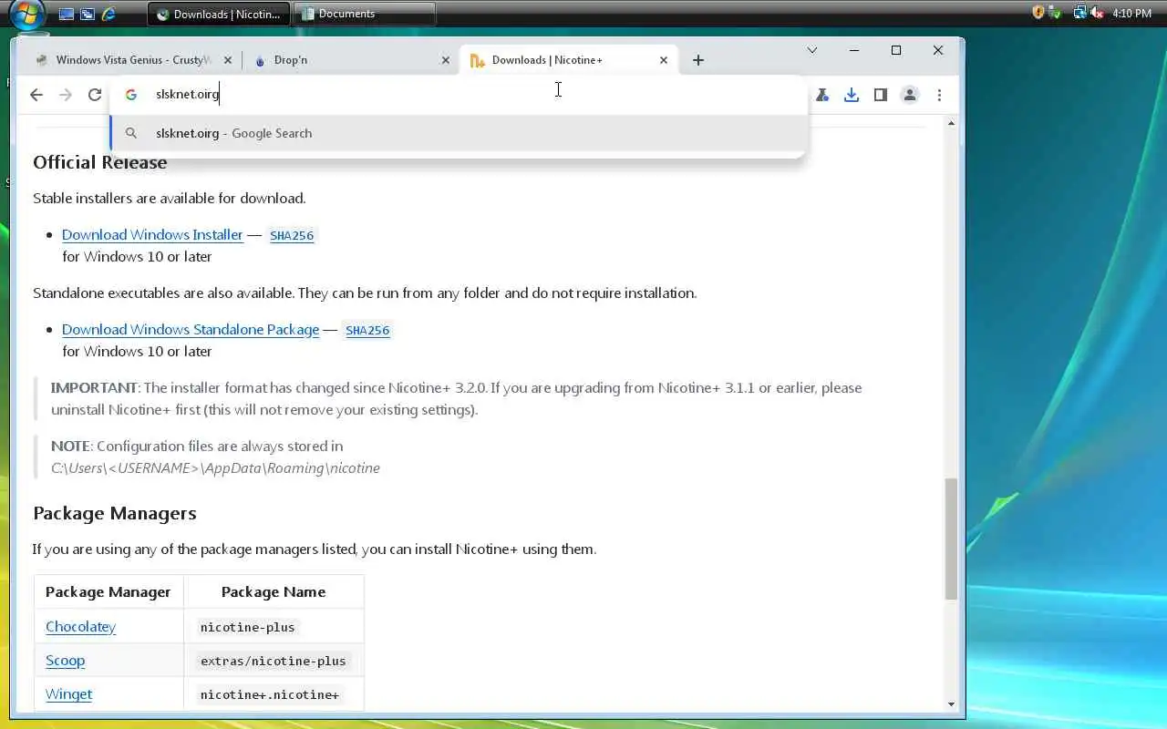Click the page vertical scrollbar thumb
1167x729 pixels.
click(x=951, y=538)
